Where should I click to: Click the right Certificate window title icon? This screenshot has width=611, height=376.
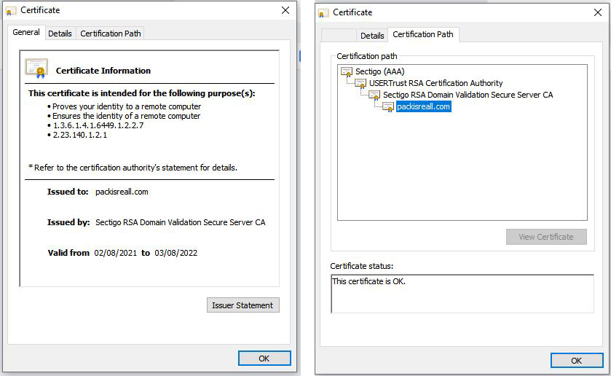click(x=323, y=13)
